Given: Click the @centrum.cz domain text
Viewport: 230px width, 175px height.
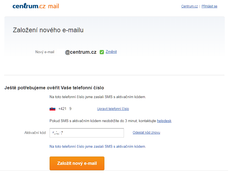Looking at the screenshot, I should (81, 52).
